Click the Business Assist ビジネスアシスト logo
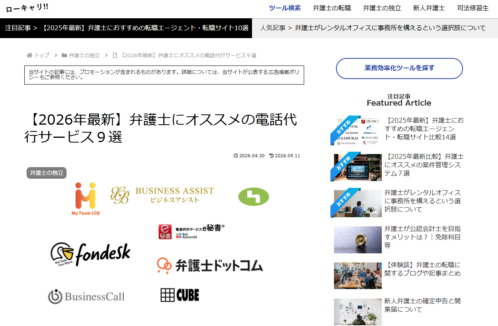Image resolution: width=498 pixels, height=326 pixels. point(162,195)
